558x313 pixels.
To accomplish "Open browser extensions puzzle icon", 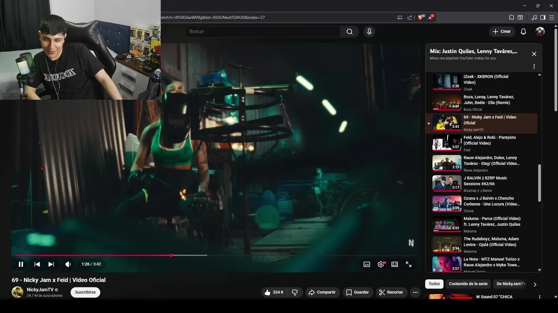I will click(x=511, y=17).
